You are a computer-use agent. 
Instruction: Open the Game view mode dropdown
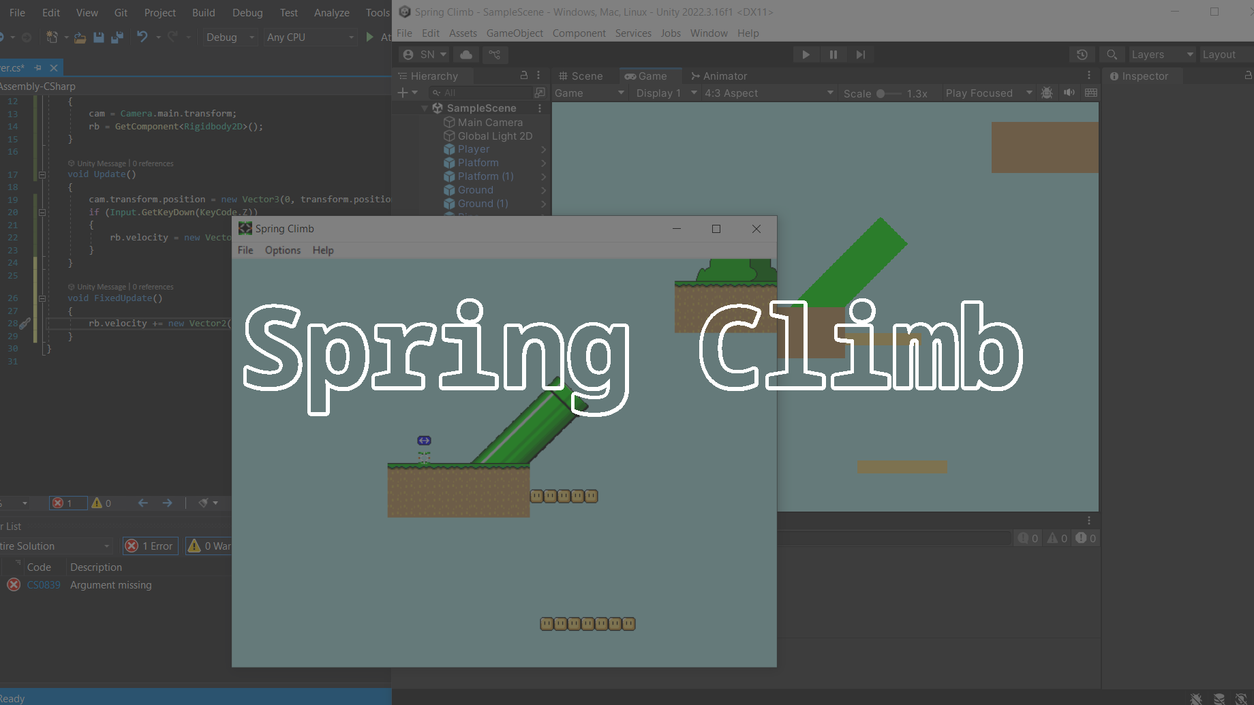(x=590, y=93)
